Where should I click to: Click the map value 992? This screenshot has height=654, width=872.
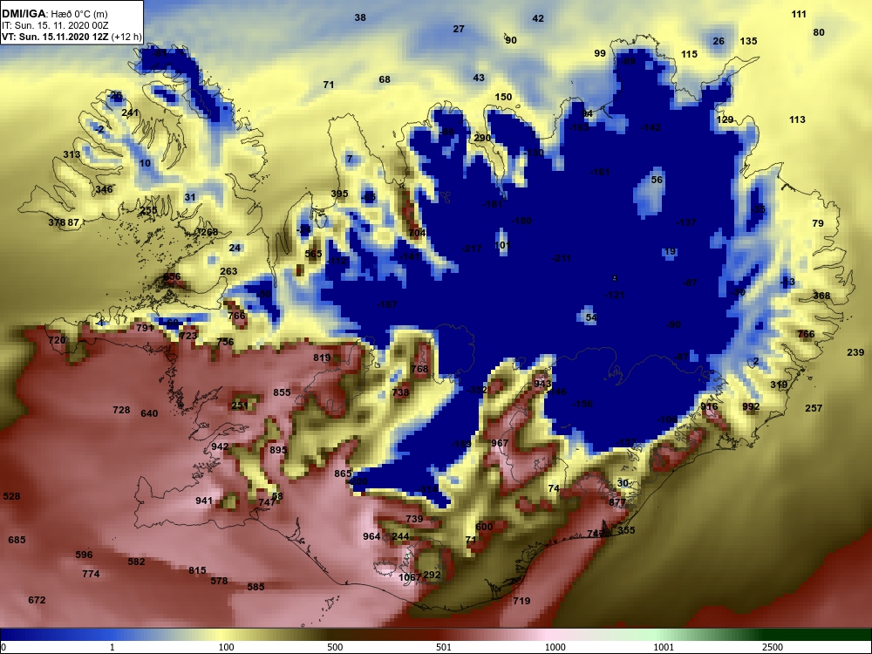pyautogui.click(x=751, y=406)
